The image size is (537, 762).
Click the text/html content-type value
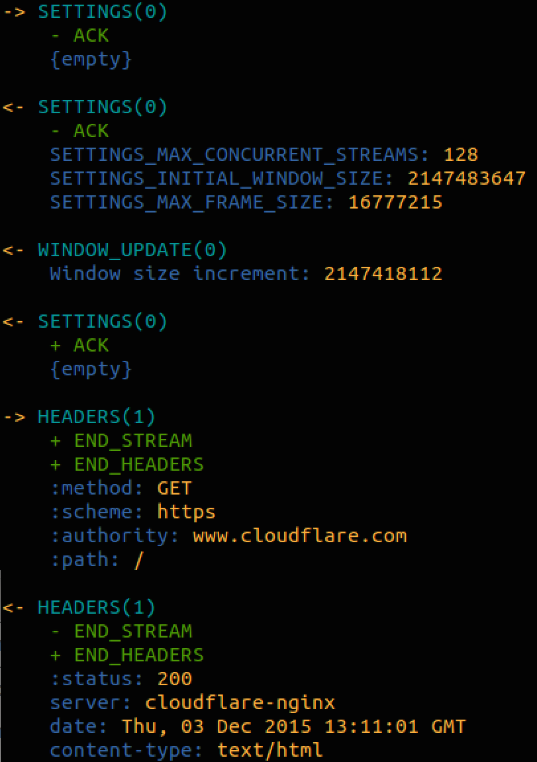point(270,751)
